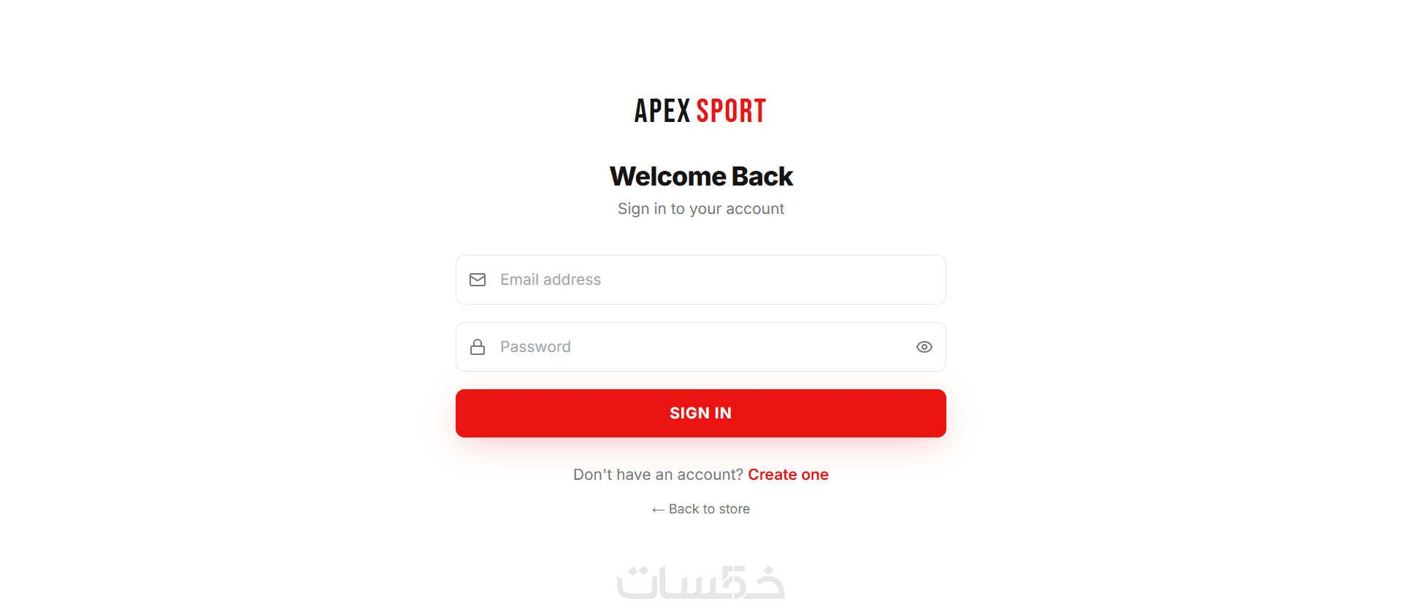
Task: Click the Welcome Back heading
Action: click(701, 177)
